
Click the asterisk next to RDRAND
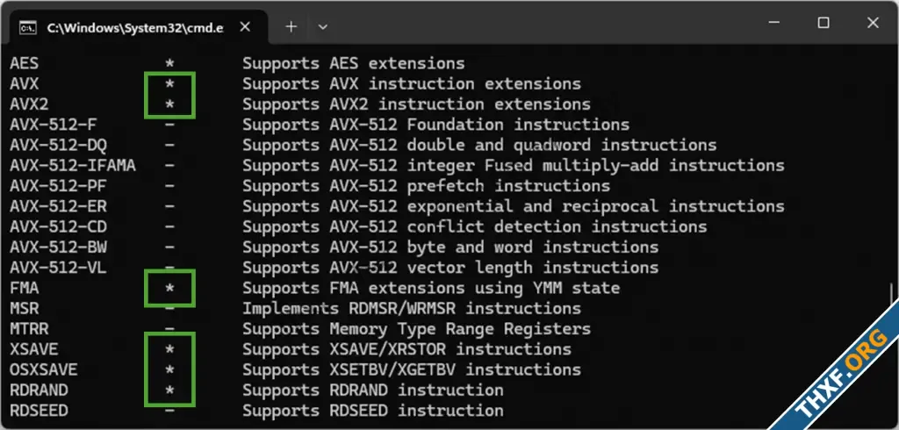pos(169,391)
